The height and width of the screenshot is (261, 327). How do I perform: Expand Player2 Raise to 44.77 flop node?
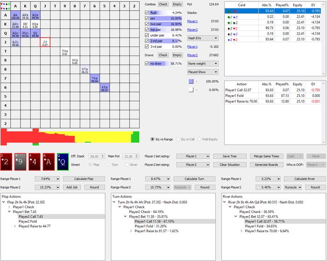point(15,226)
